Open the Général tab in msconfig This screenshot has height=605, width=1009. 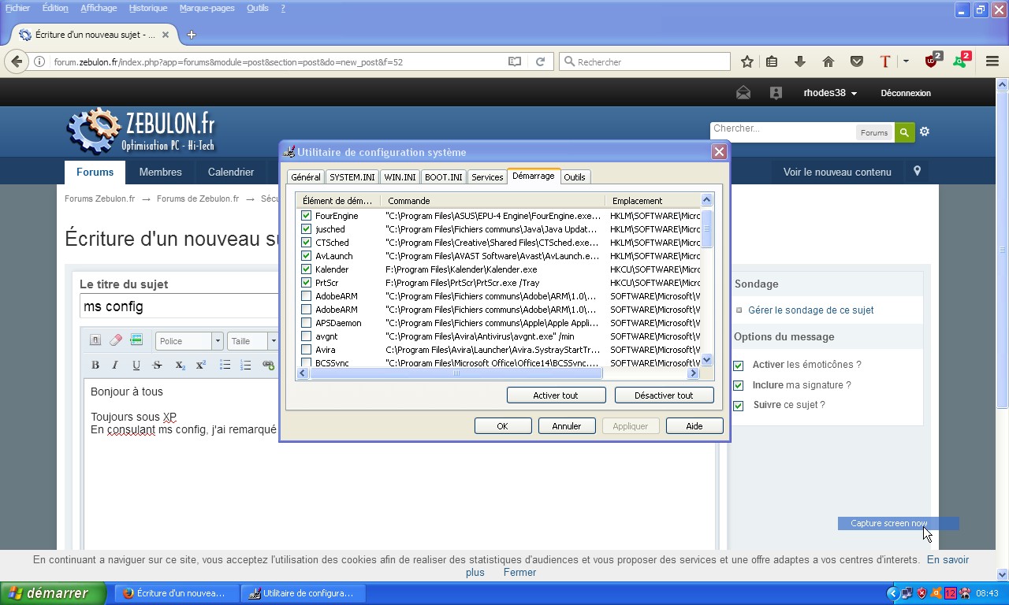306,177
